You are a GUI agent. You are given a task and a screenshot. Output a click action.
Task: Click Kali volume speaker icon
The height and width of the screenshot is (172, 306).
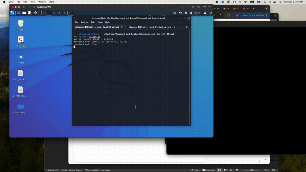(180, 13)
